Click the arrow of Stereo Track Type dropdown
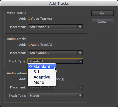118x107 pixels. click(80, 96)
